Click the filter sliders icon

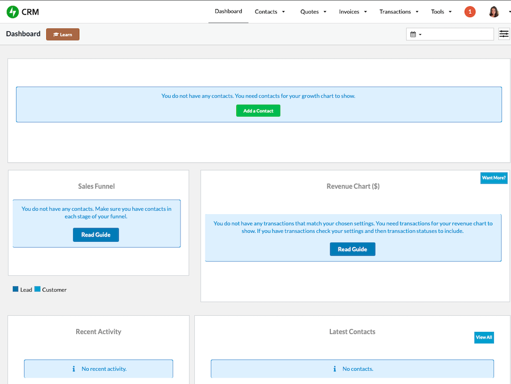[x=504, y=34]
